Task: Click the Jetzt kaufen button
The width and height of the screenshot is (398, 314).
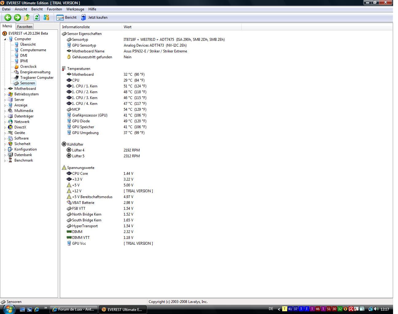Action: 94,17
